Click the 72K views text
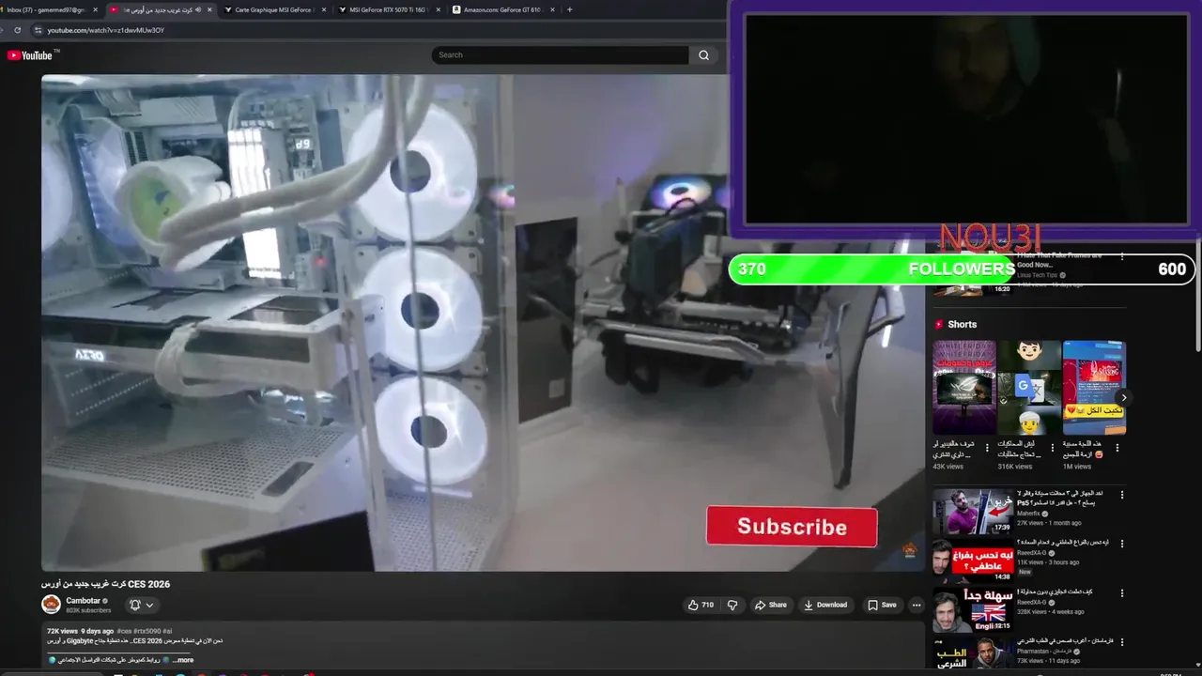Screen dimensions: 1202x676 [62, 631]
